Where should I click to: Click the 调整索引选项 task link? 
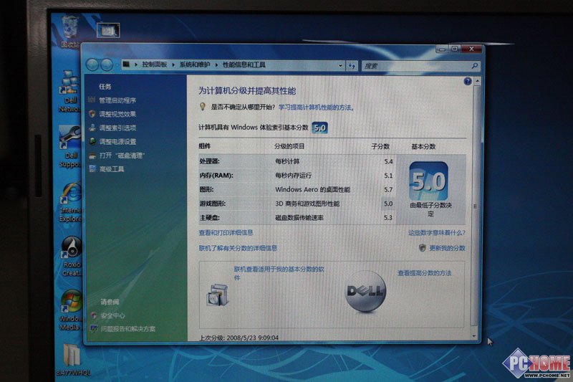point(117,128)
